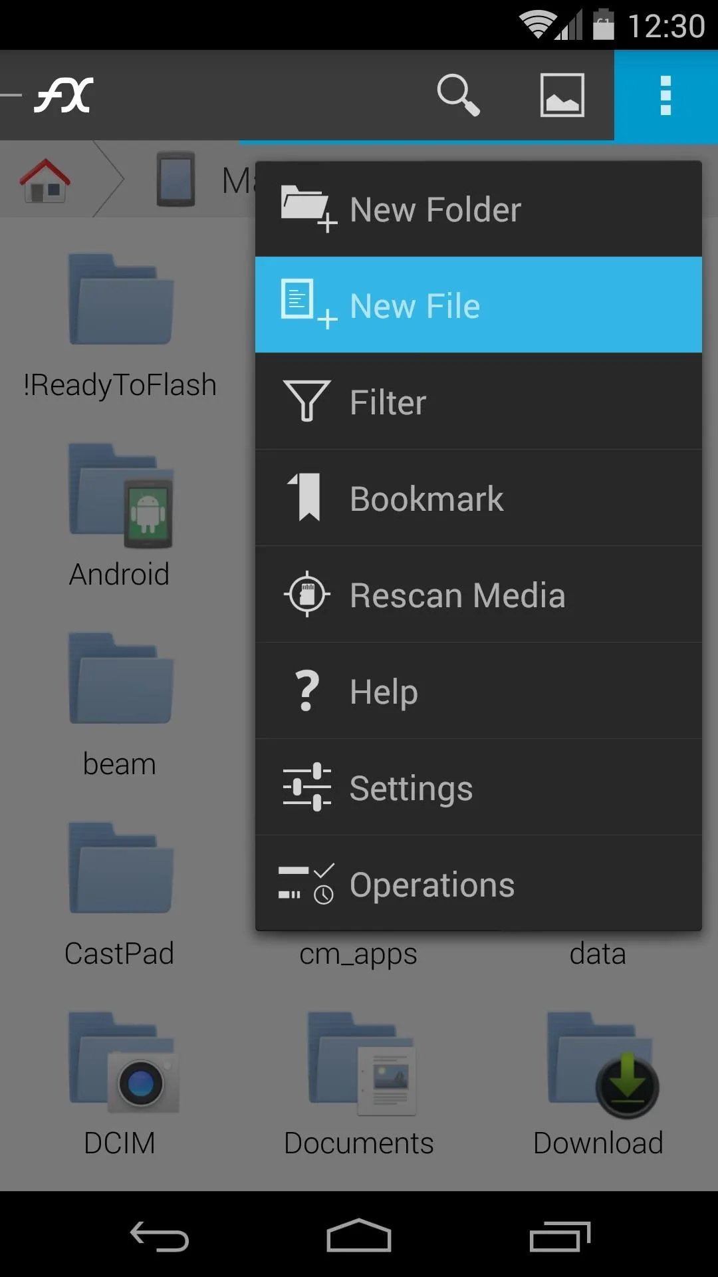The width and height of the screenshot is (718, 1277).
Task: Select Bookmark in the menu
Action: 479,498
